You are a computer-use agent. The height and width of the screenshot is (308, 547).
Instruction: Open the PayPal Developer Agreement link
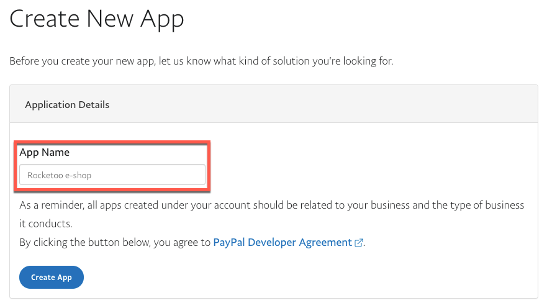pyautogui.click(x=283, y=243)
